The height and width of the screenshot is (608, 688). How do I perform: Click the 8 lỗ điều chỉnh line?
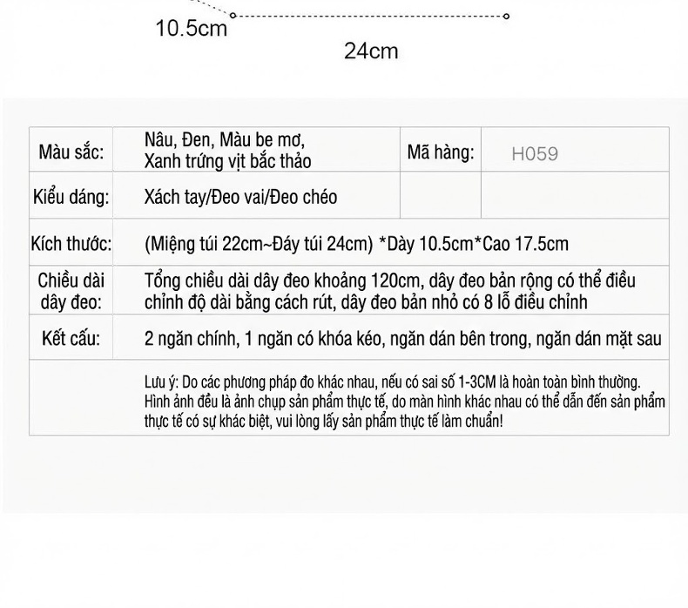[x=366, y=302]
